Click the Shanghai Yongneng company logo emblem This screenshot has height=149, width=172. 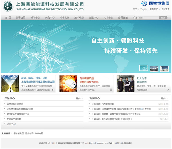[x=8, y=6]
